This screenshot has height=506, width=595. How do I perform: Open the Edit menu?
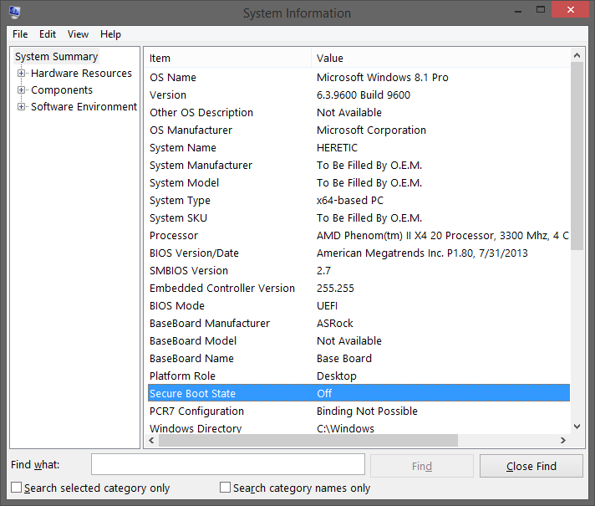pyautogui.click(x=48, y=34)
